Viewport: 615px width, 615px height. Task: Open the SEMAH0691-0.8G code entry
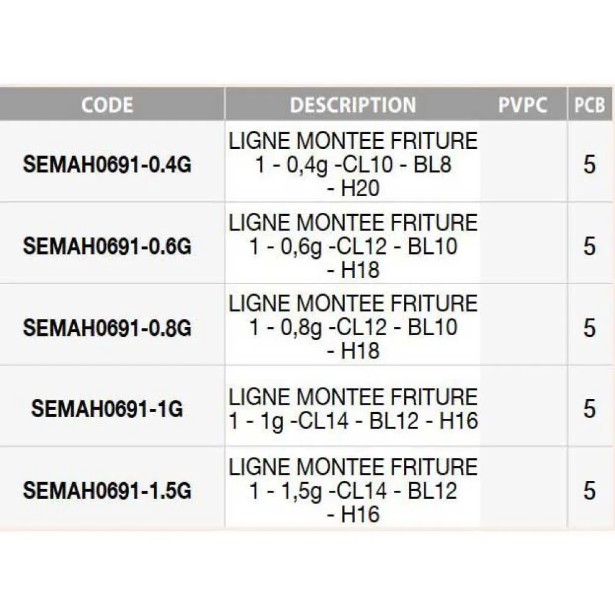pyautogui.click(x=107, y=328)
